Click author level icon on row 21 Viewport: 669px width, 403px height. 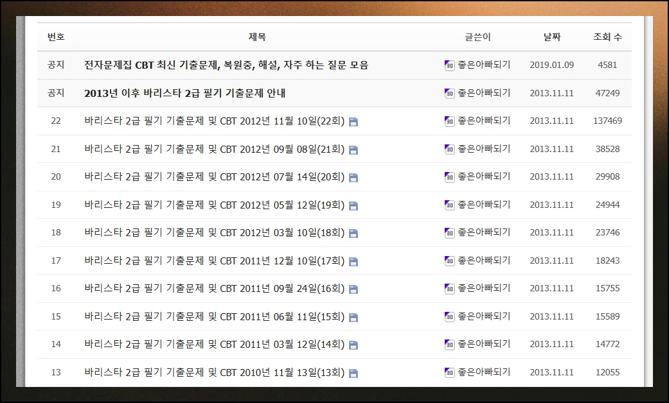[449, 149]
